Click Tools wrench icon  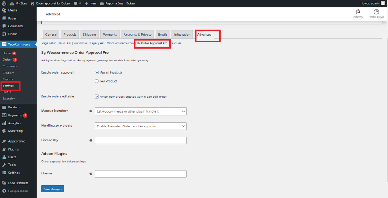[4, 165]
